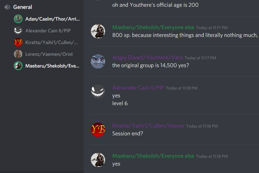The image size is (259, 173).
Task: Click the YB avatar in voice channel list
Action: pos(18,42)
